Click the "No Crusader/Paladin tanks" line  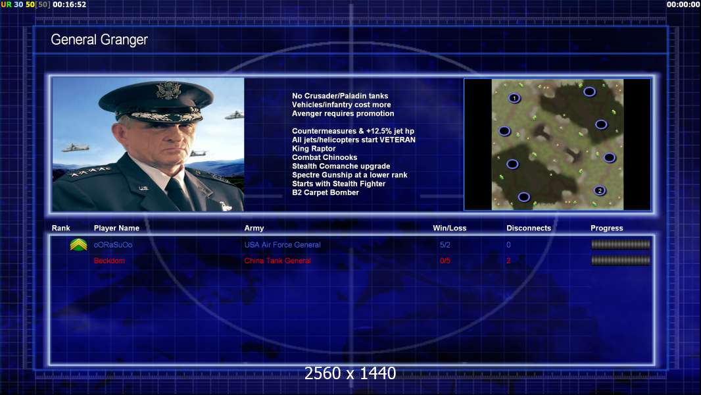click(340, 95)
